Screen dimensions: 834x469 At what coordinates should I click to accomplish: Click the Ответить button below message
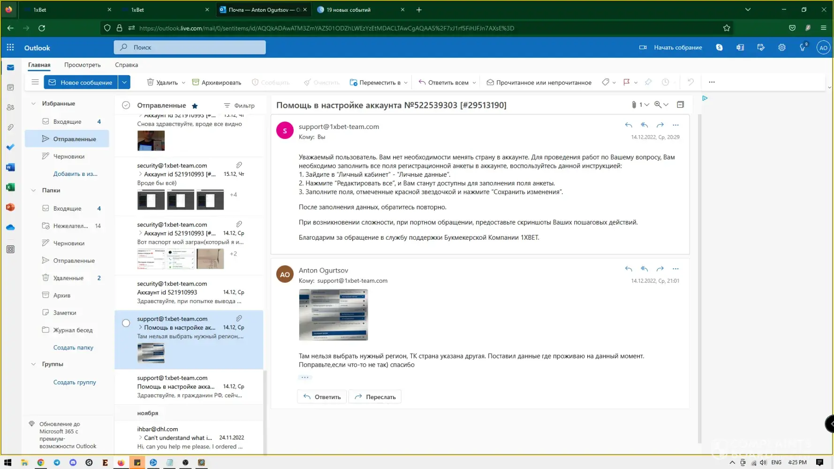[322, 397]
